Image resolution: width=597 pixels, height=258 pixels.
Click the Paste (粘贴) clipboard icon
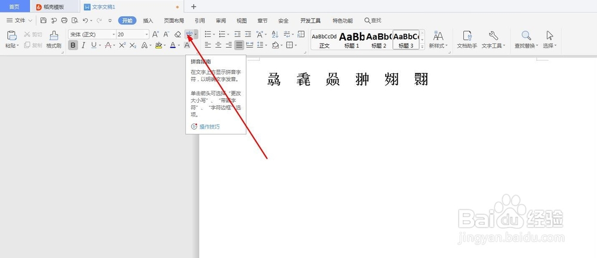tap(12, 35)
